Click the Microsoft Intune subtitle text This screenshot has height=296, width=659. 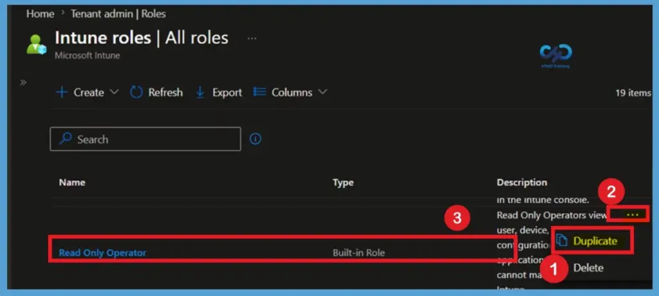(x=87, y=55)
